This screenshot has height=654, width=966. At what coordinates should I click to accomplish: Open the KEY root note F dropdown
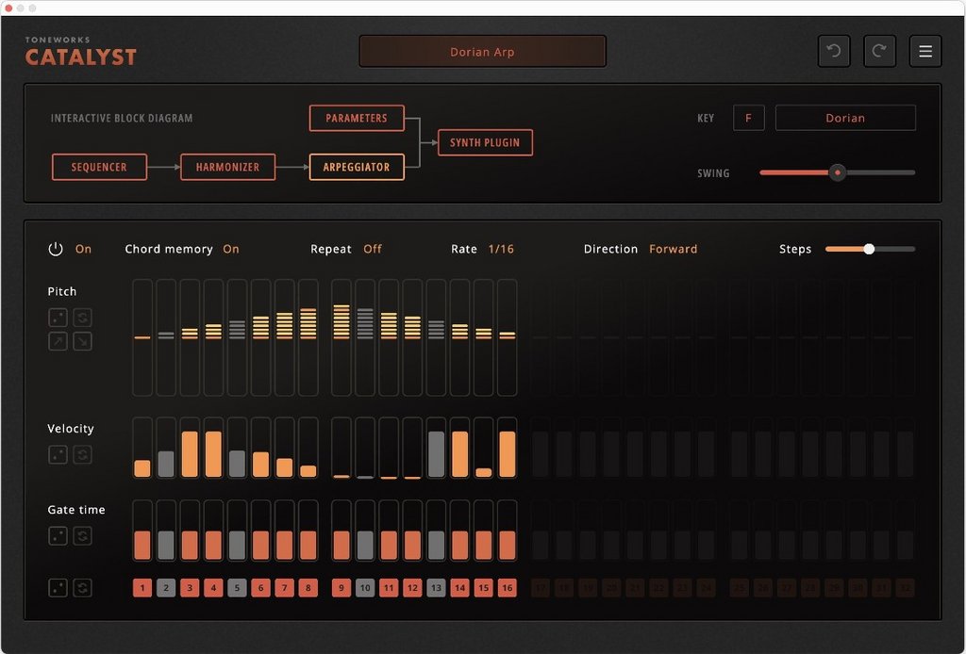click(748, 118)
